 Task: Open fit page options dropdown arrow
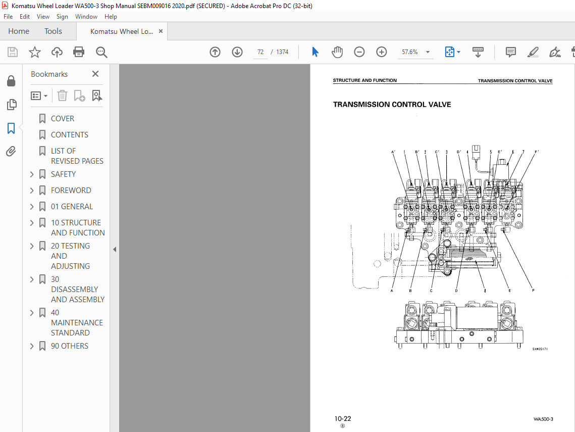459,52
